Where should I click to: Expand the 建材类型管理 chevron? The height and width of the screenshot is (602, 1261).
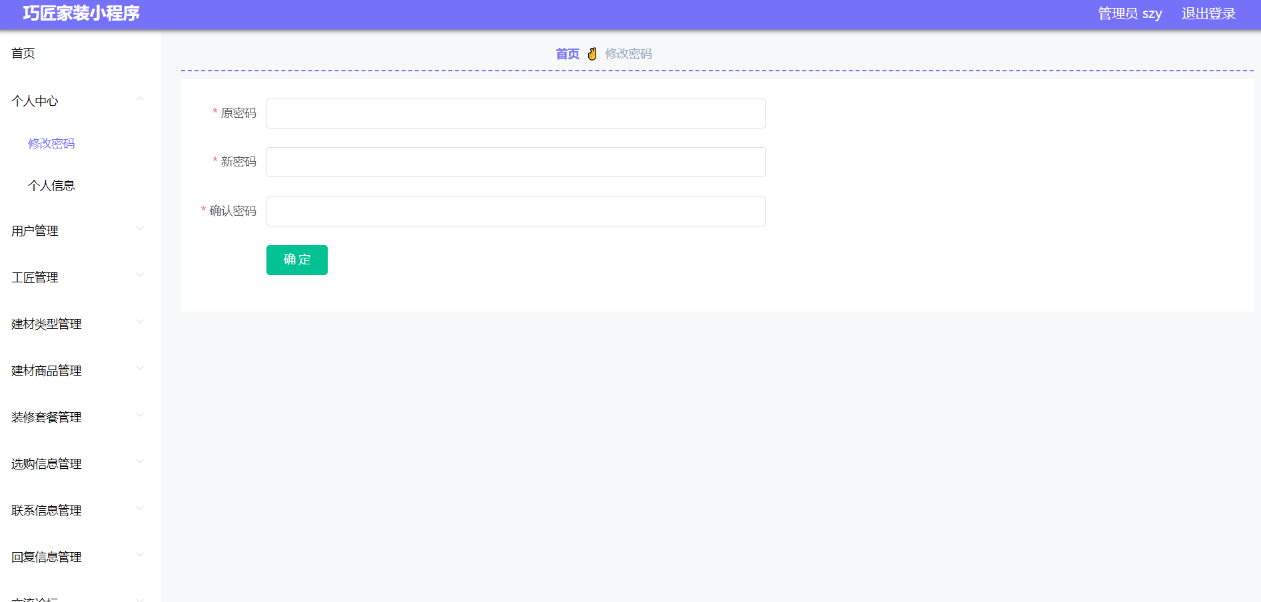[139, 322]
